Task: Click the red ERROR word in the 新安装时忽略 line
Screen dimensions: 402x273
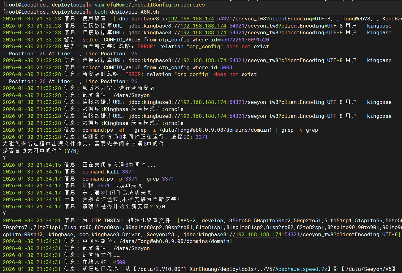Action: (133, 74)
